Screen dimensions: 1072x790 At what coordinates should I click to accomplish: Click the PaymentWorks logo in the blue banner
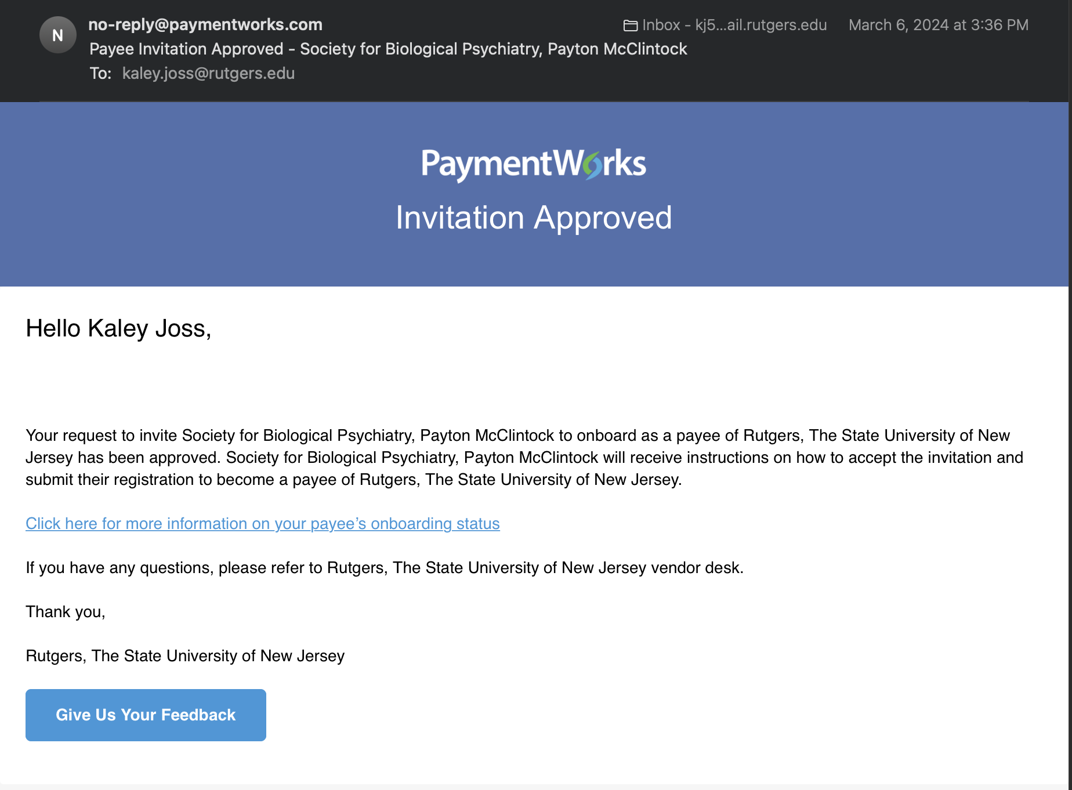tap(533, 164)
